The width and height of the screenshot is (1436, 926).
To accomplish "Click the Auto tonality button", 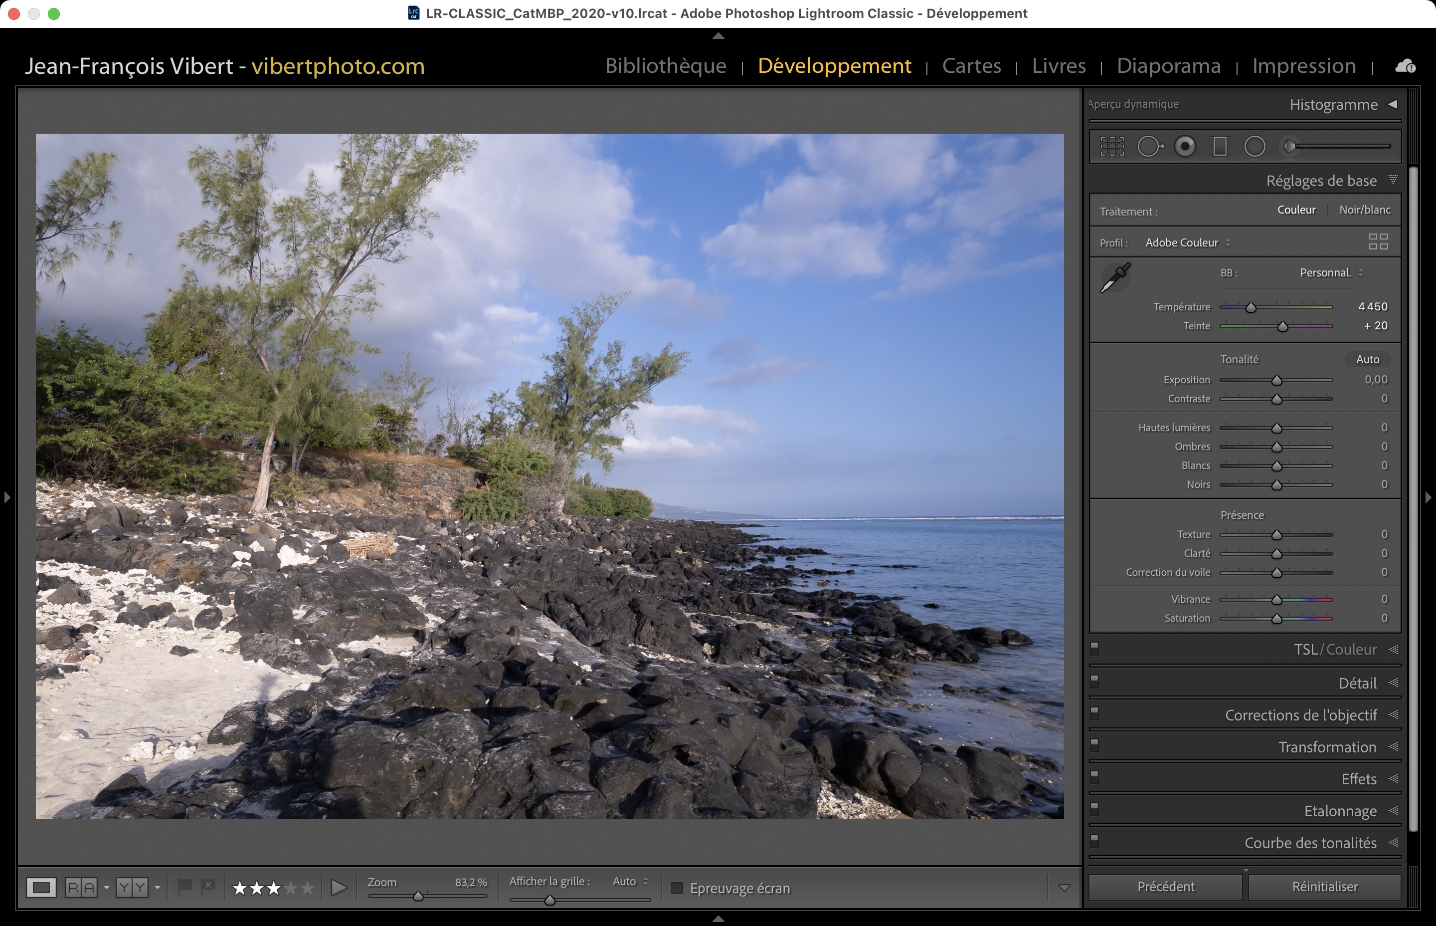I will pos(1367,359).
